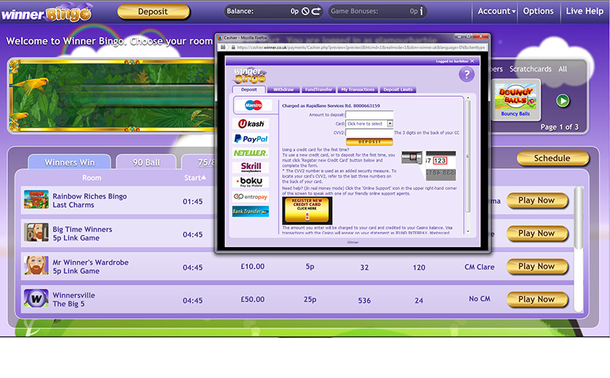Open the FundTransfer tab

pos(318,90)
